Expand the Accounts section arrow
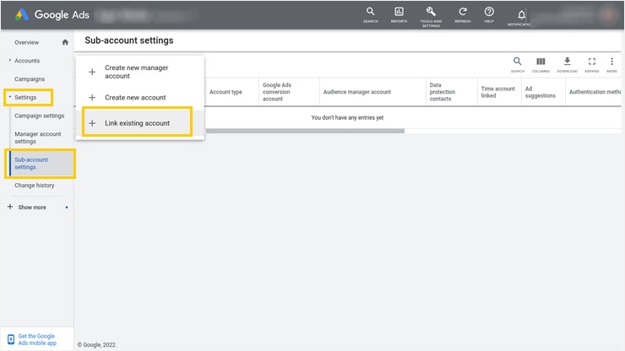The width and height of the screenshot is (625, 351). pos(10,60)
